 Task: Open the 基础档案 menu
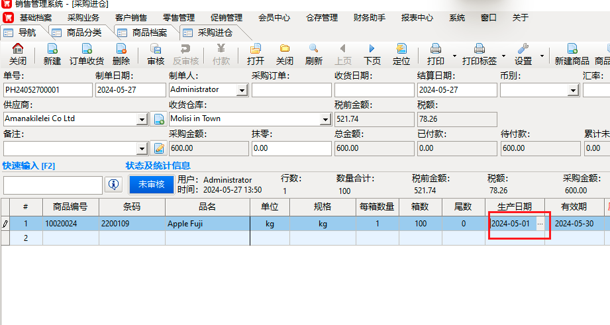35,18
